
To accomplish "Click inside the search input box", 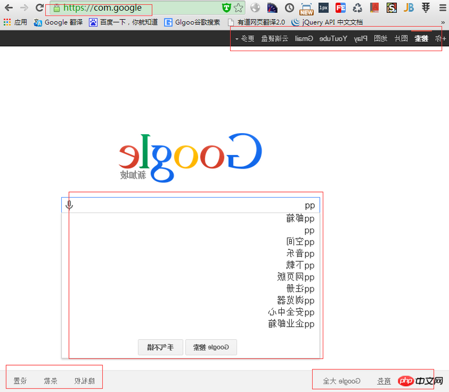I will point(191,205).
